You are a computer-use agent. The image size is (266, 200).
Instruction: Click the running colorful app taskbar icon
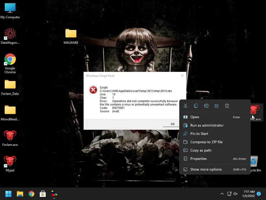point(54,194)
